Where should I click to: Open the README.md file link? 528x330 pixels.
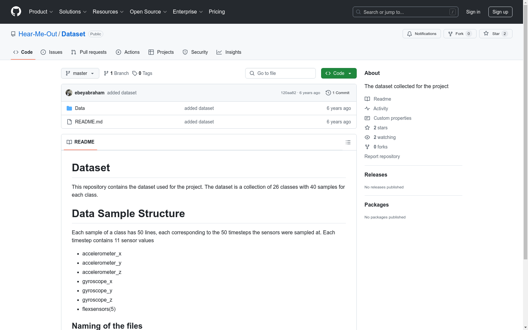(89, 122)
